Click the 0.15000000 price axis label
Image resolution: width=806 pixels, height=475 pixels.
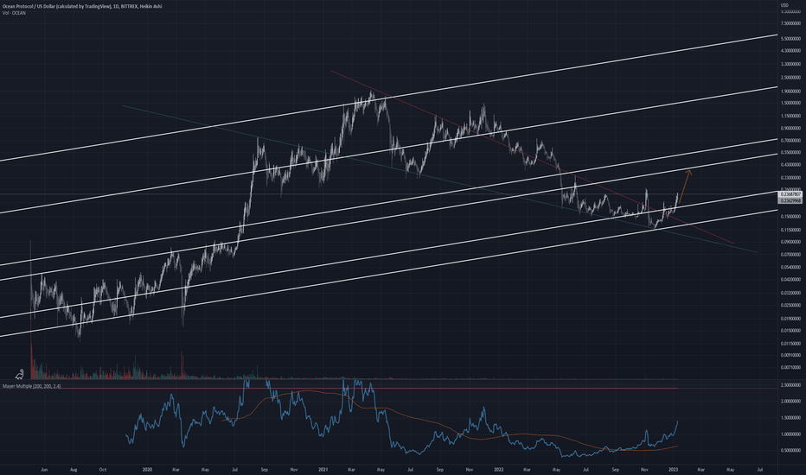pos(790,217)
